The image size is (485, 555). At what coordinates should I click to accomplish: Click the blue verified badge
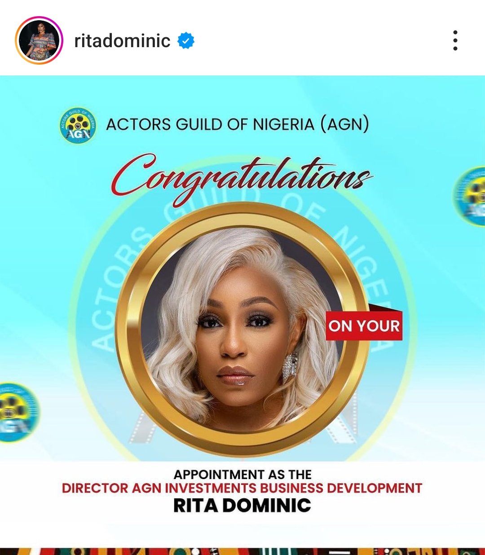click(186, 41)
